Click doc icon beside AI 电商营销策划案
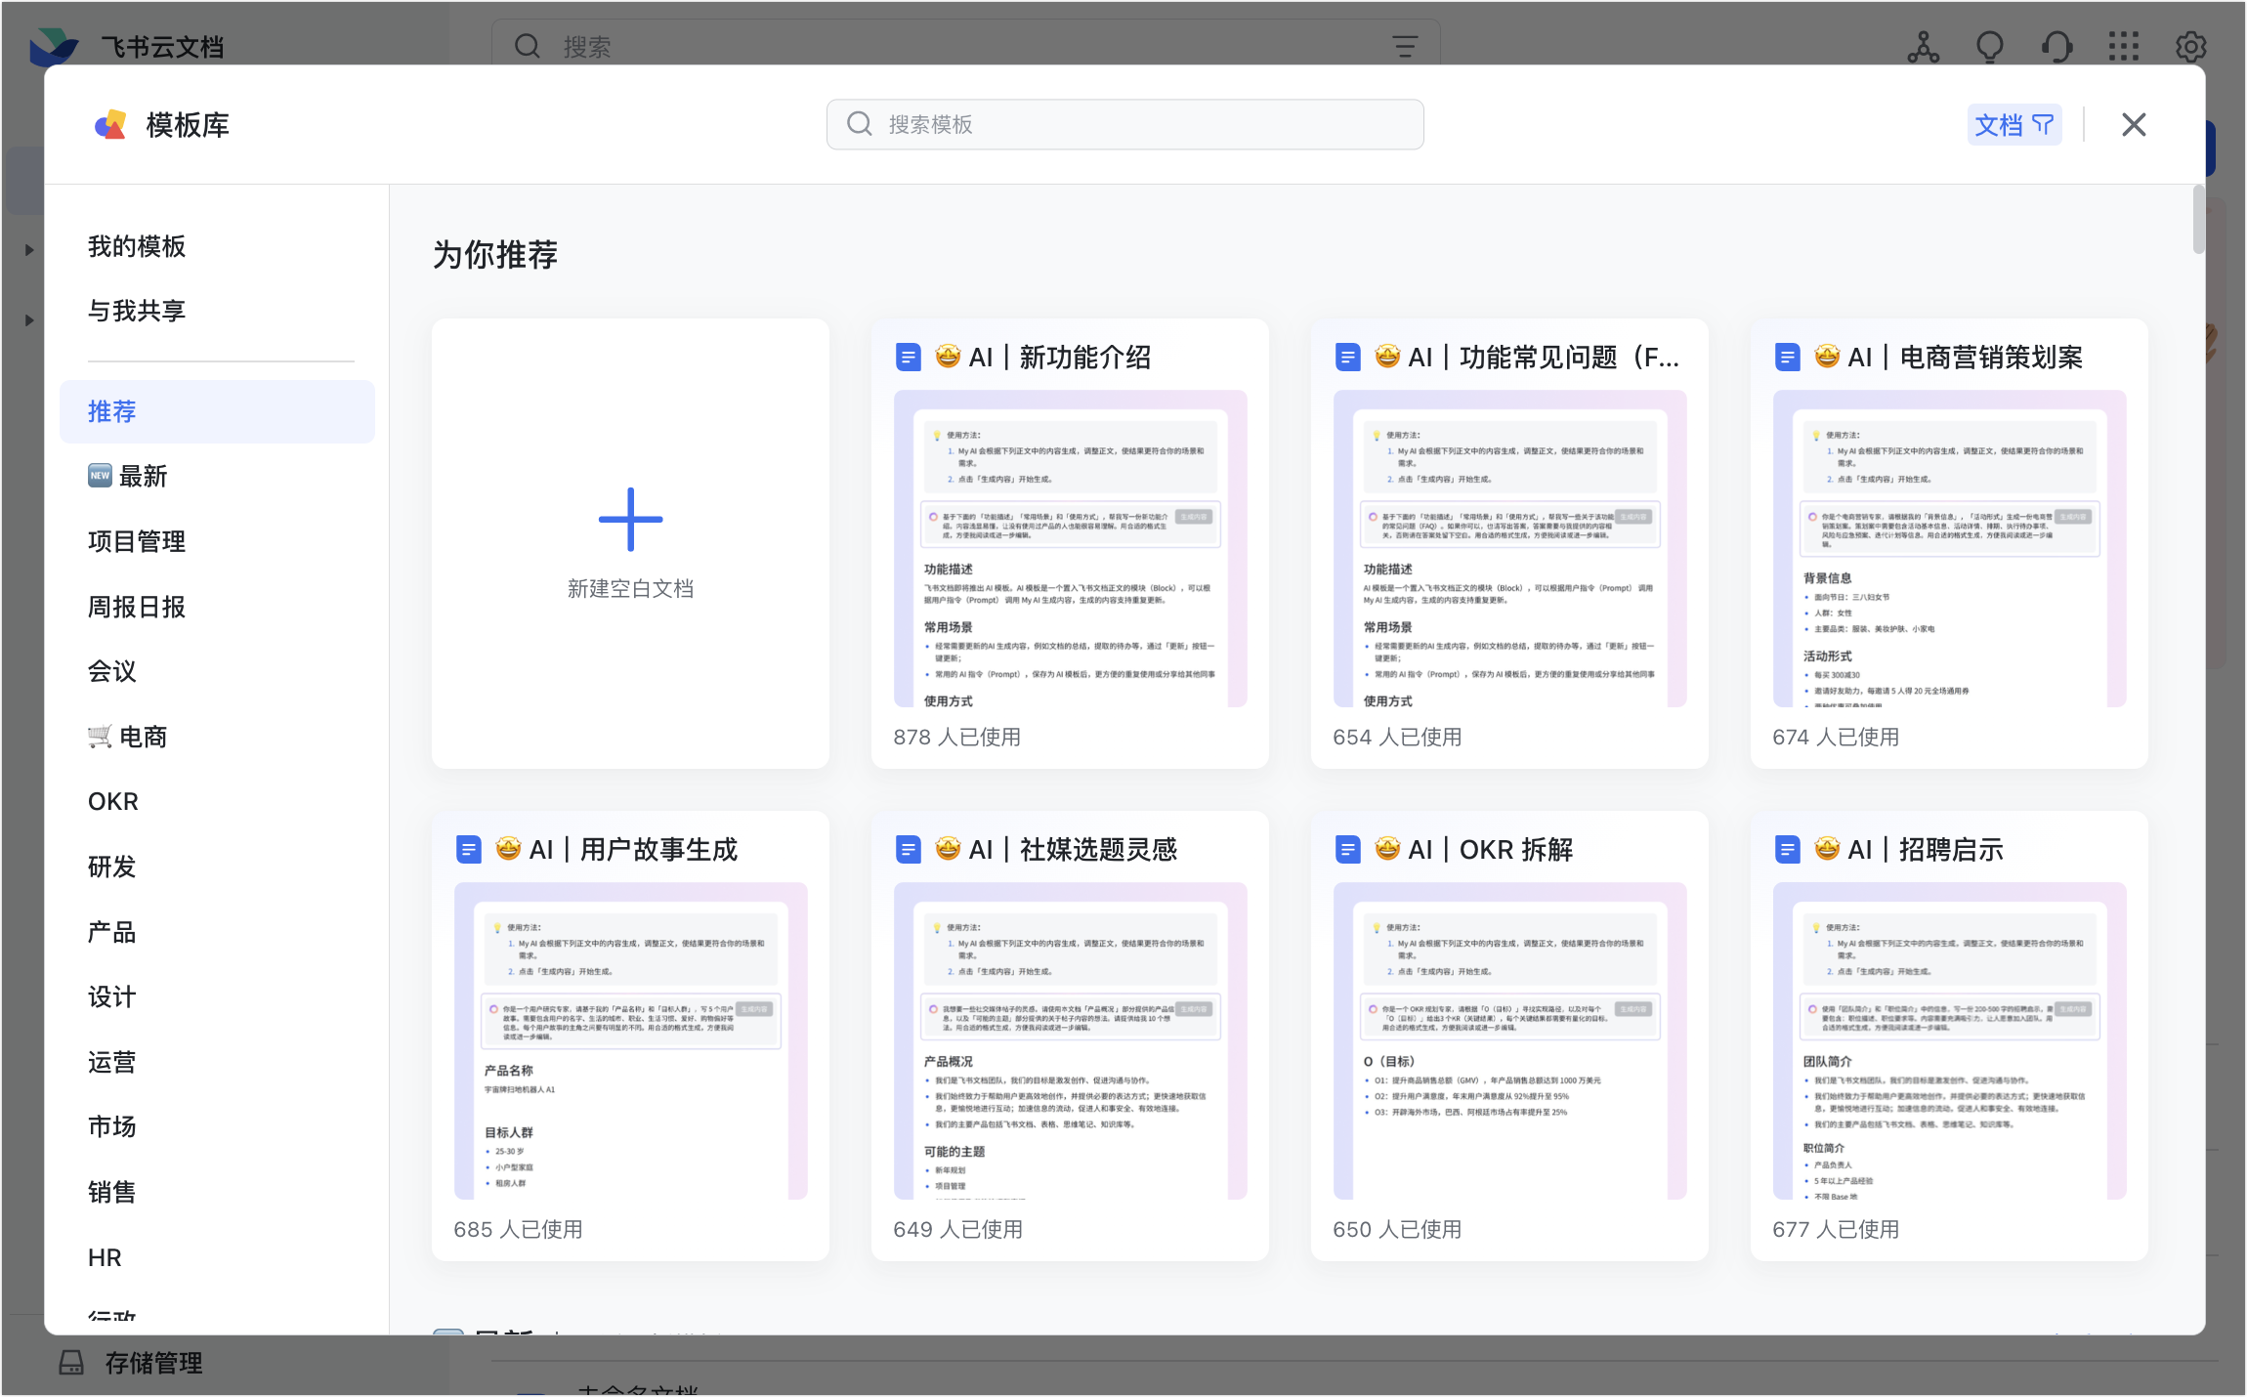Viewport: 2247px width, 1397px height. tap(1788, 358)
